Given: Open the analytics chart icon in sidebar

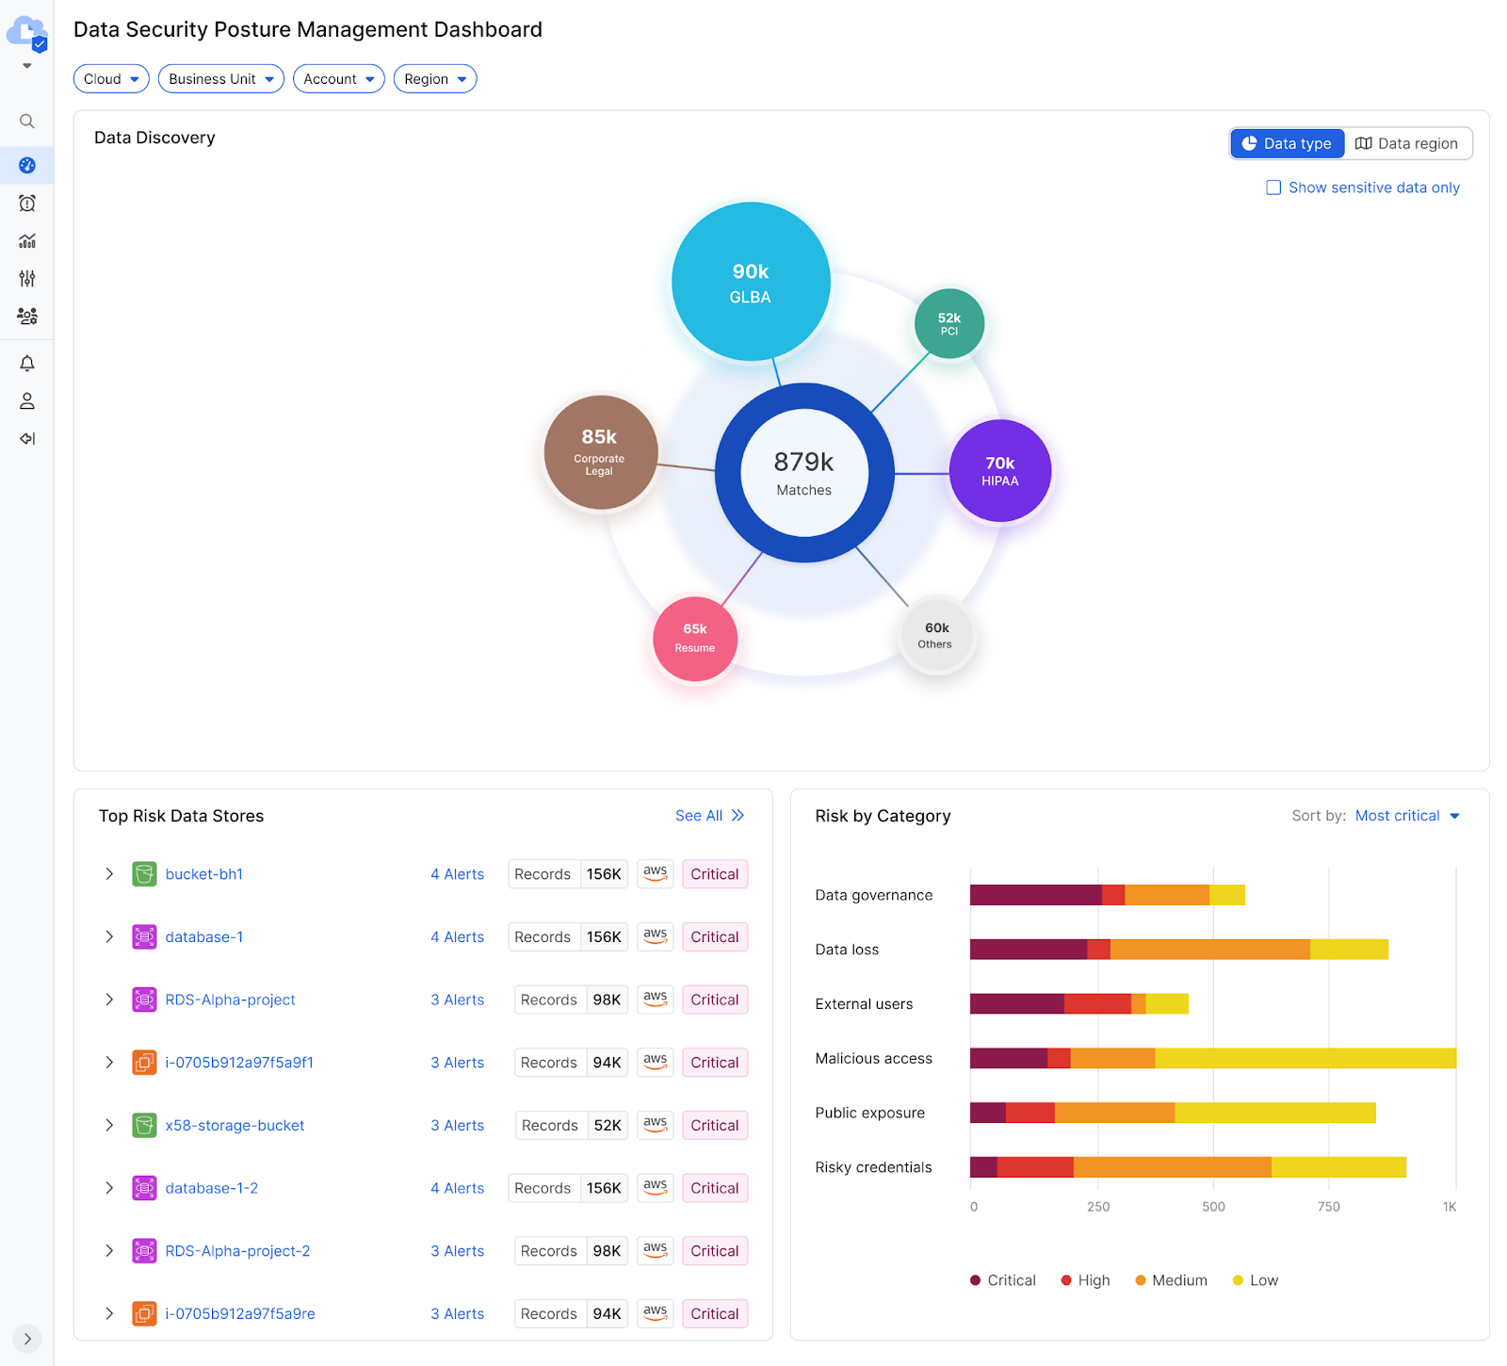Looking at the screenshot, I should click(27, 241).
